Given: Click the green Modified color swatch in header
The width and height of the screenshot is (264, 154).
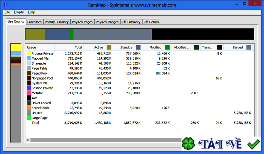Looking at the screenshot, I should click(167, 47).
